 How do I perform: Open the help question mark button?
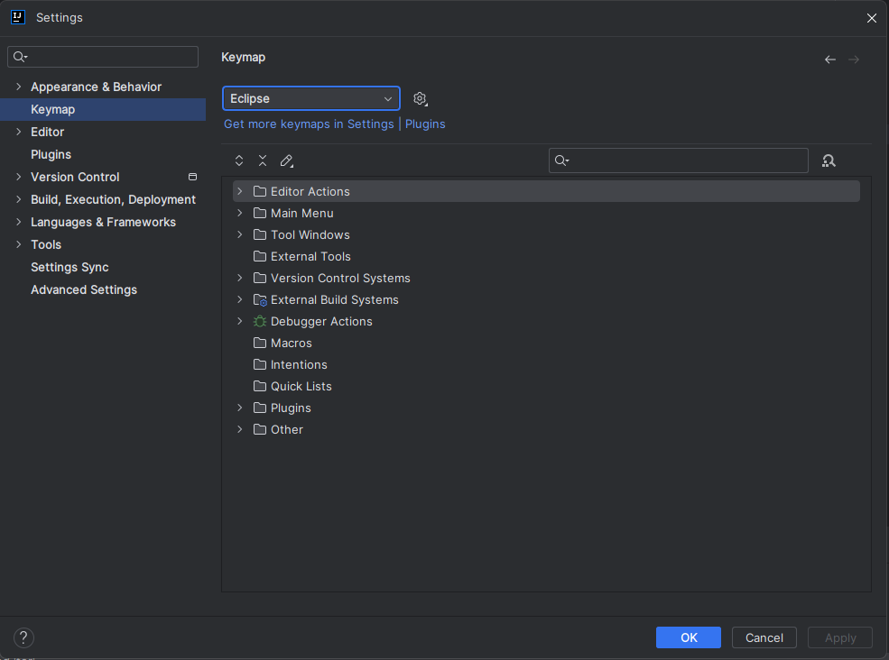pyautogui.click(x=23, y=637)
